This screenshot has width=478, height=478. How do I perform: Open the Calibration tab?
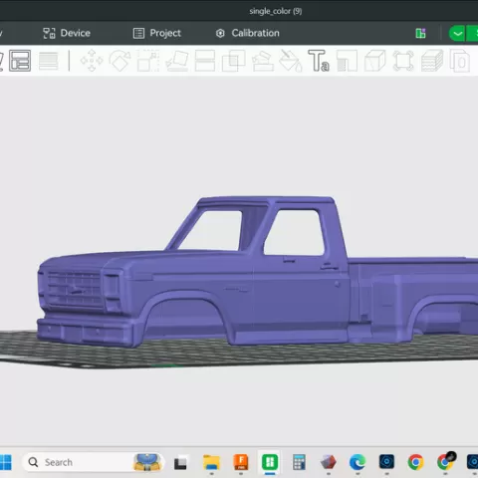(248, 33)
